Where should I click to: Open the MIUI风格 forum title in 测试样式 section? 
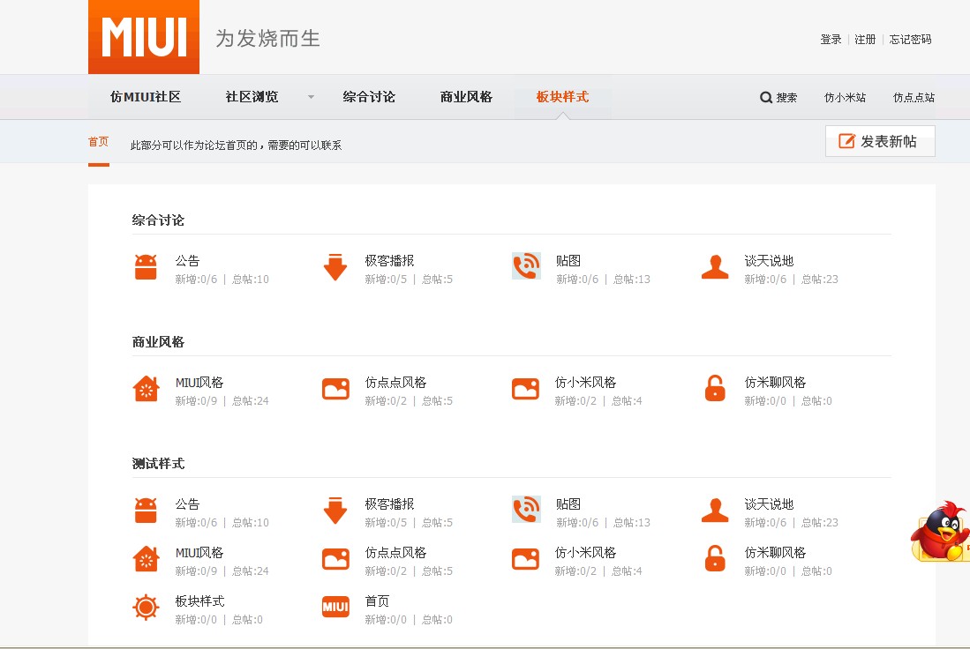(199, 553)
